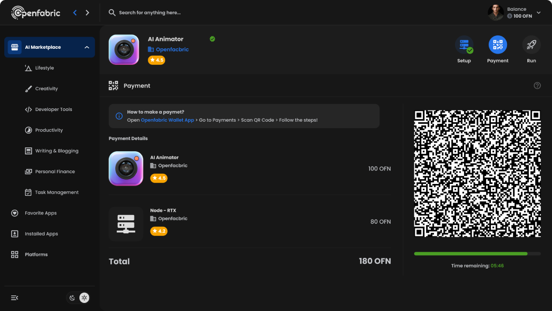Select the Payment step icon
Viewport: 552px width, 311px height.
[497, 46]
